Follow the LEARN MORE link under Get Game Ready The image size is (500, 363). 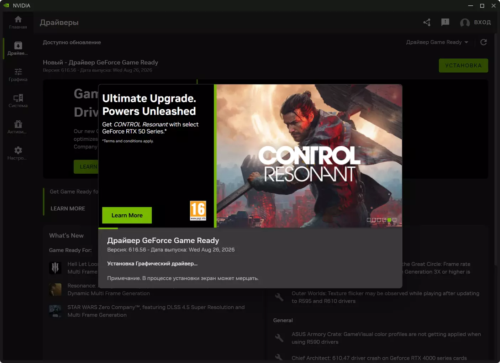coord(68,209)
